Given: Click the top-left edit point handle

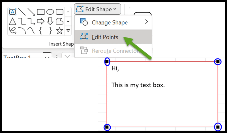Looking at the screenshot, I should point(107,62).
